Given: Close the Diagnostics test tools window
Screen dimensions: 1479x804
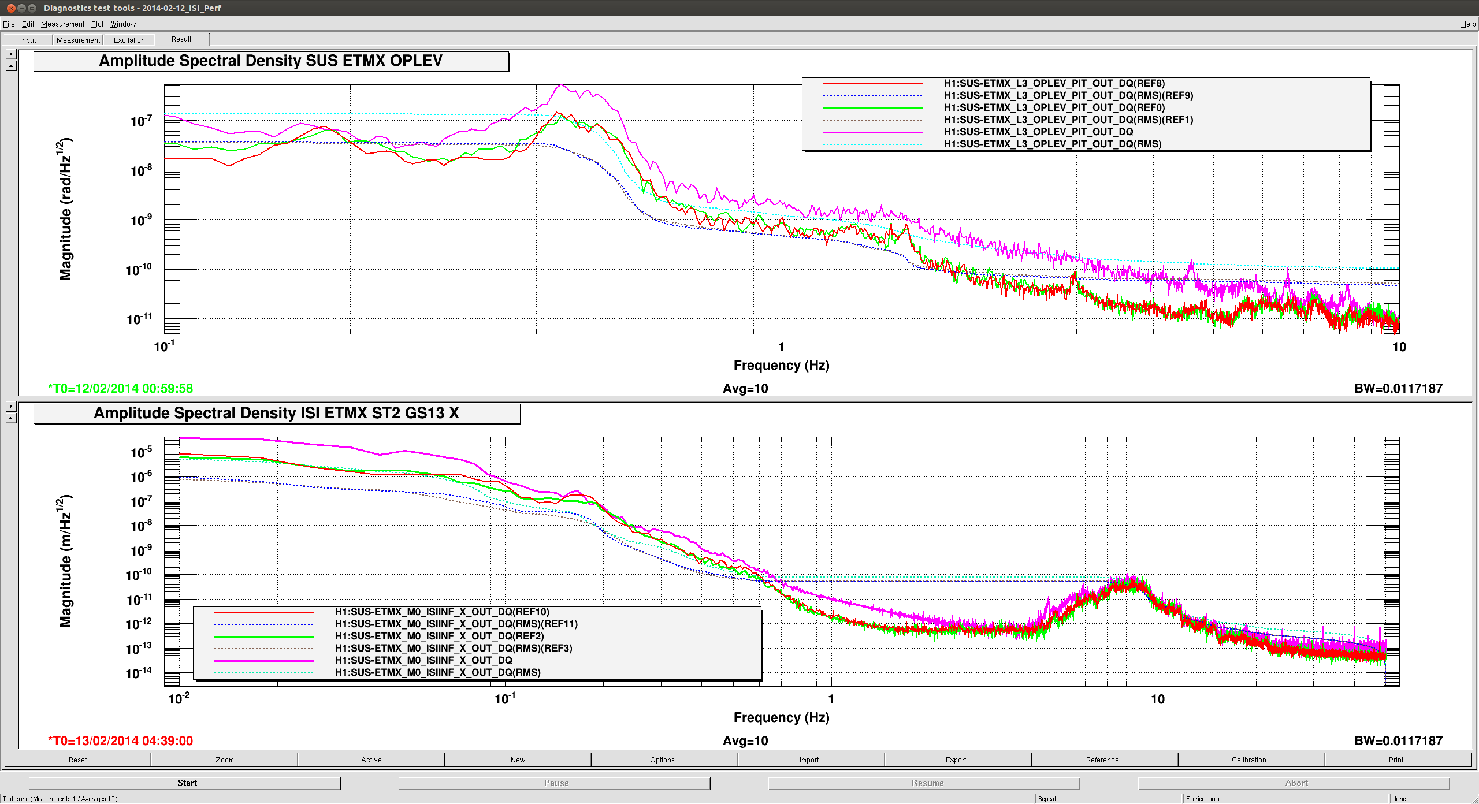Looking at the screenshot, I should 10,8.
